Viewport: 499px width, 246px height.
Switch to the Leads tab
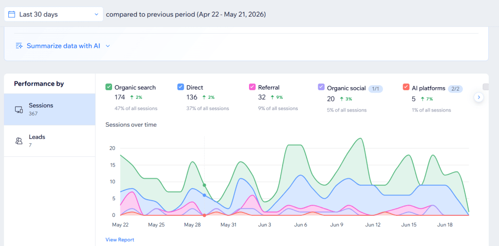[50, 141]
